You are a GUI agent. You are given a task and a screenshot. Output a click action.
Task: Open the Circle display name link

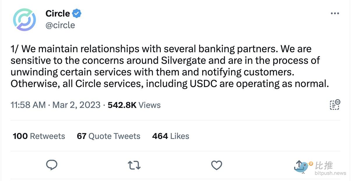tap(58, 13)
